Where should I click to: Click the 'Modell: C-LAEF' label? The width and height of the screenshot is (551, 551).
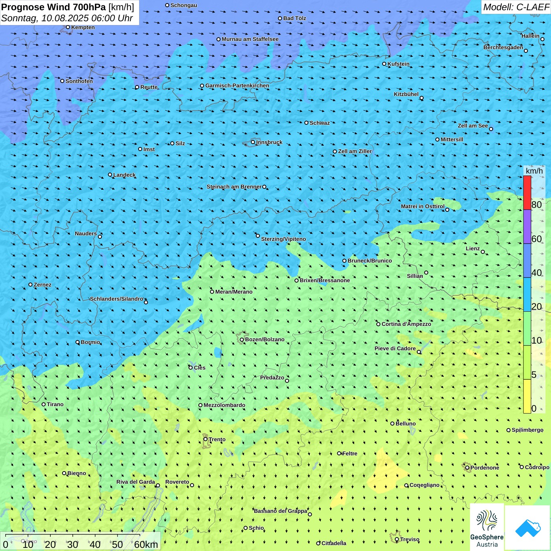click(x=516, y=7)
